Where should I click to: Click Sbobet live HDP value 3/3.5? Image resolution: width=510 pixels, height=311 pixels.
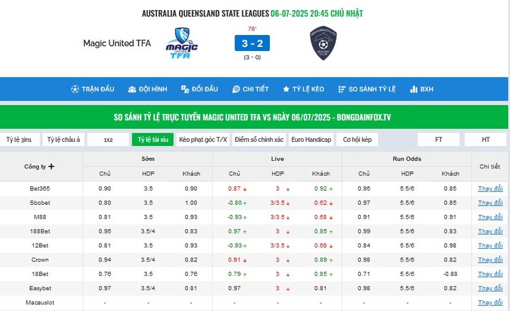[x=277, y=203]
